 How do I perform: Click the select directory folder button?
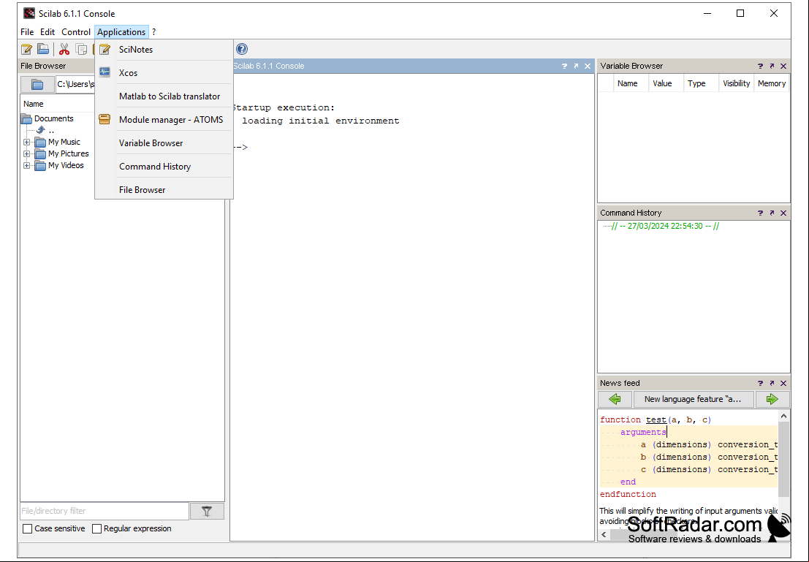[x=37, y=84]
